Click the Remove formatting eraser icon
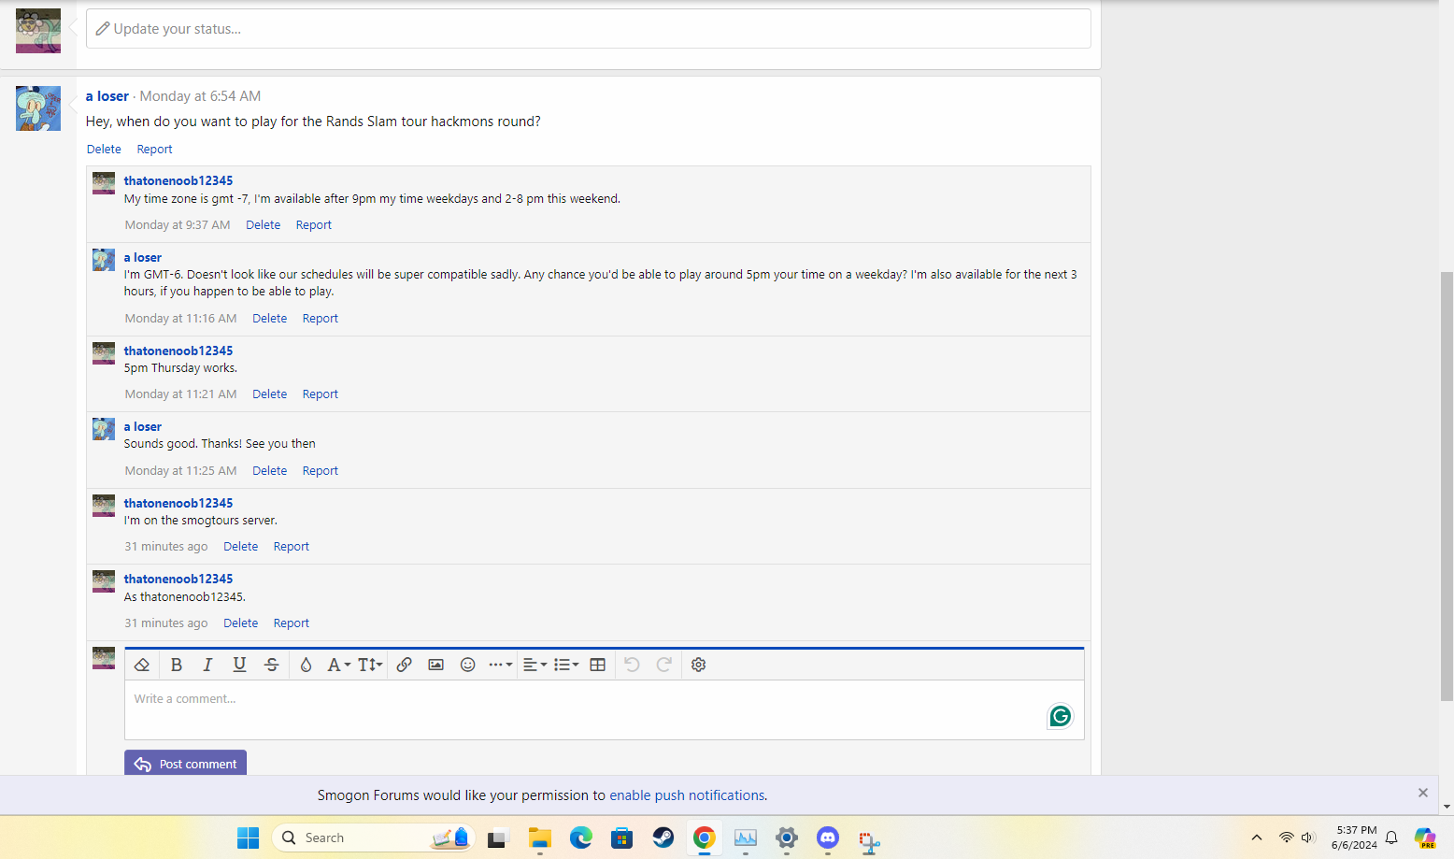The image size is (1454, 859). pyautogui.click(x=142, y=665)
